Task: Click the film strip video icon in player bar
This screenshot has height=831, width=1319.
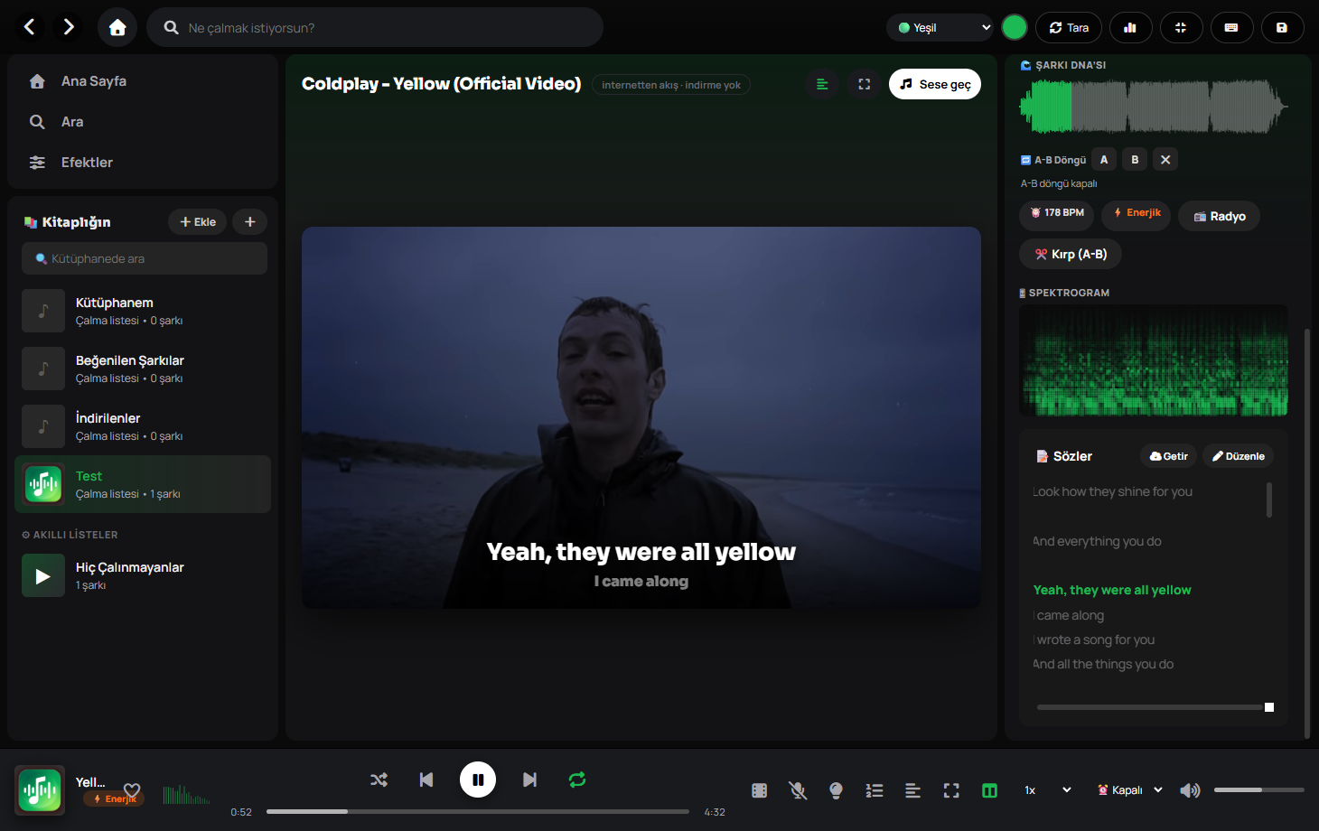Action: point(760,790)
